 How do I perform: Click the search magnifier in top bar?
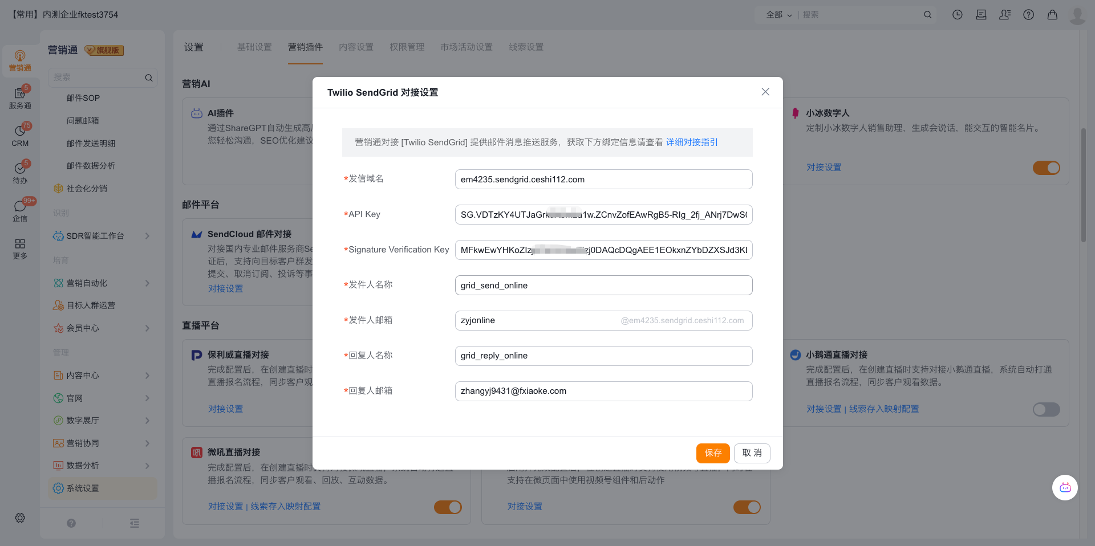[x=928, y=15]
